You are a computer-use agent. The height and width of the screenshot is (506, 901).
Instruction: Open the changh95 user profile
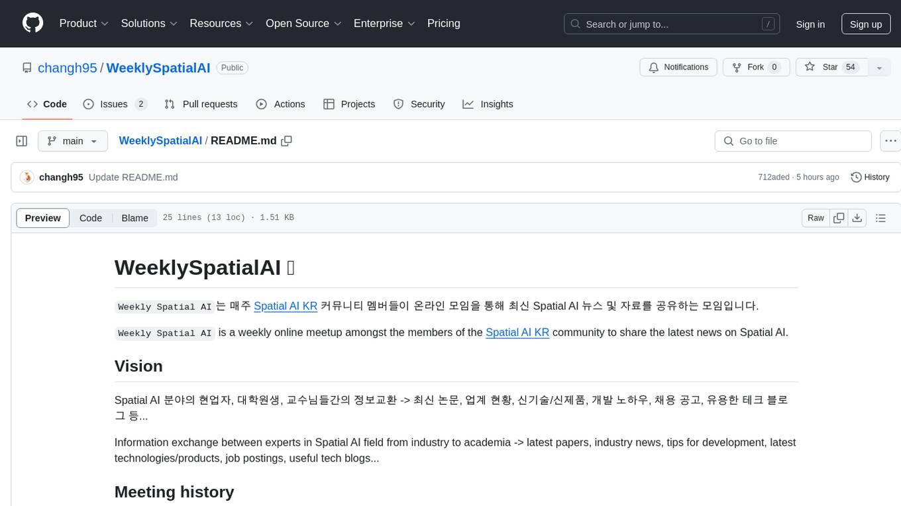click(x=68, y=68)
